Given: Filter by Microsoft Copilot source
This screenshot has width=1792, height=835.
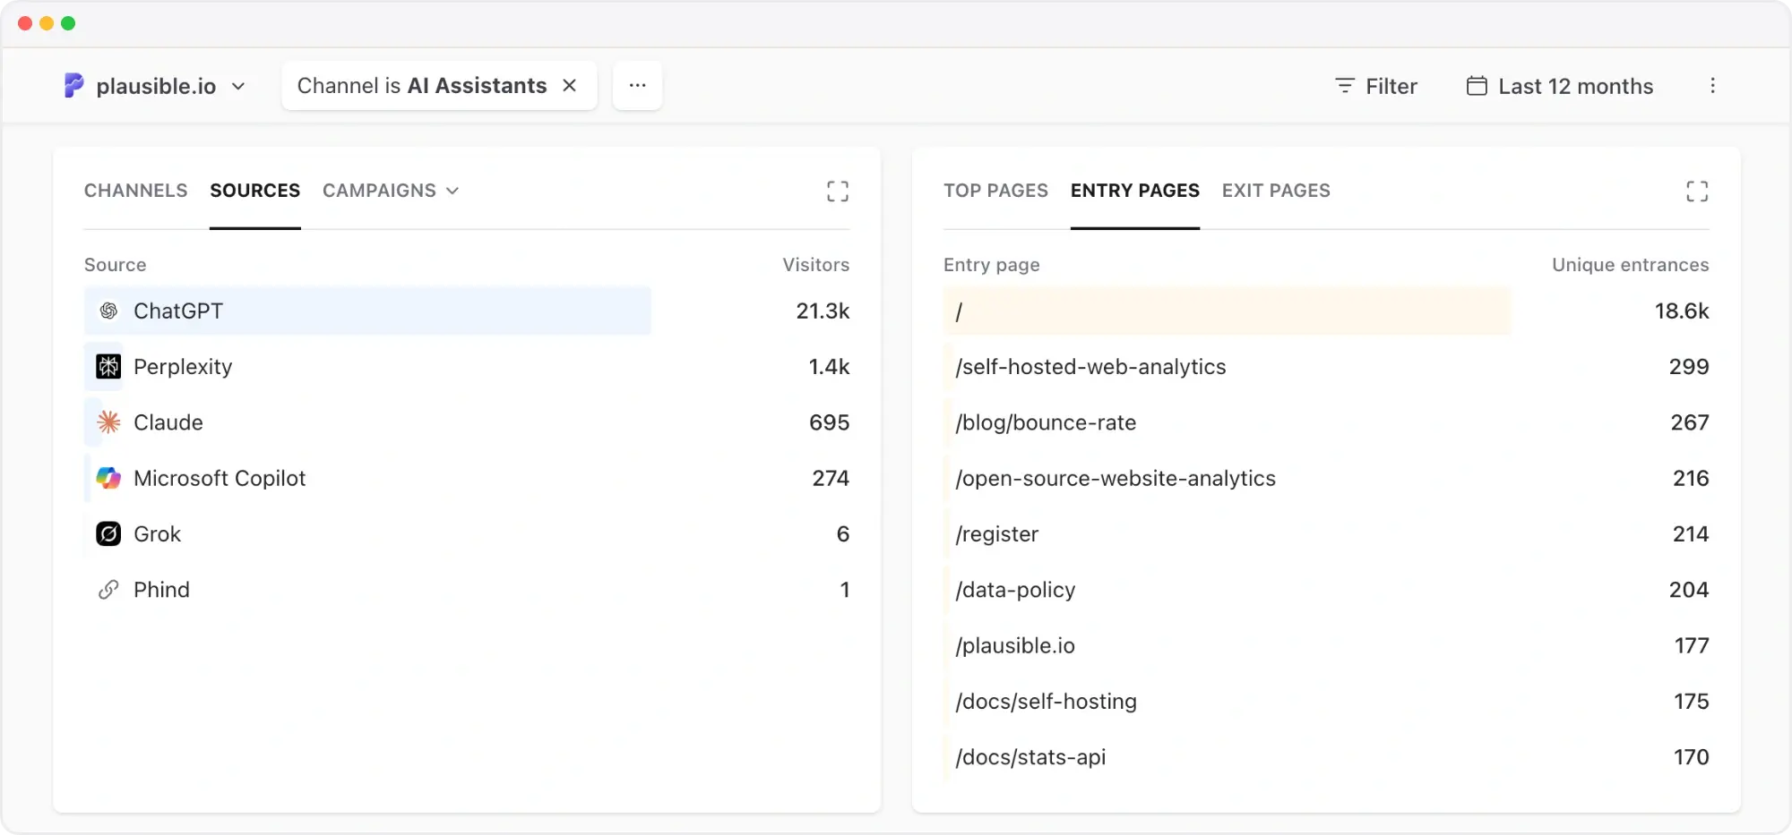Looking at the screenshot, I should [x=220, y=478].
